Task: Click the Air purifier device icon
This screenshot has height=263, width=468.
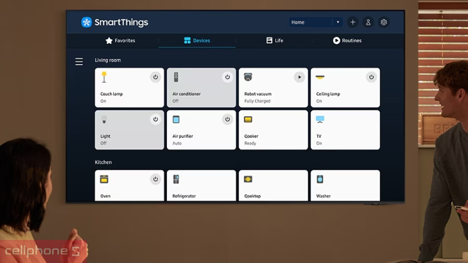Action: tap(176, 119)
